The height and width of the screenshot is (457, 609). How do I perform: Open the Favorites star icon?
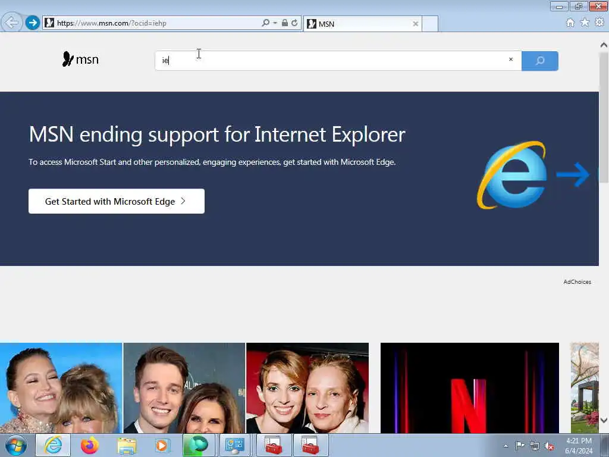[x=585, y=23]
